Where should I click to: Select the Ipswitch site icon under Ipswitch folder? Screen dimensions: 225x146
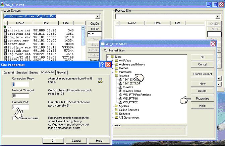click(x=120, y=87)
